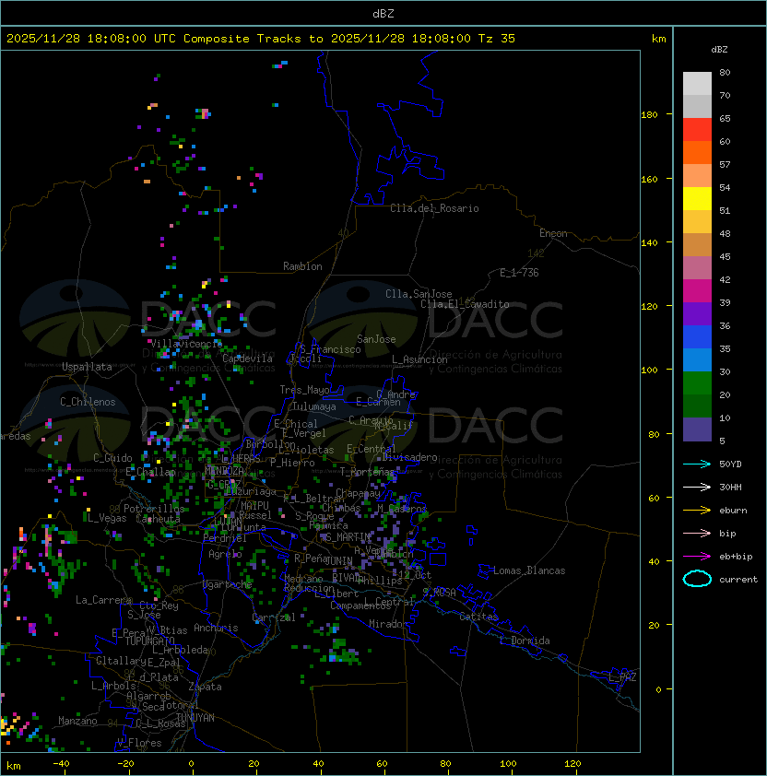The height and width of the screenshot is (776, 767).
Task: Click the 'Potrerillos' map label
Action: click(x=154, y=509)
